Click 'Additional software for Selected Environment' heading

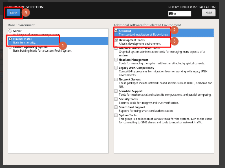(x=147, y=25)
